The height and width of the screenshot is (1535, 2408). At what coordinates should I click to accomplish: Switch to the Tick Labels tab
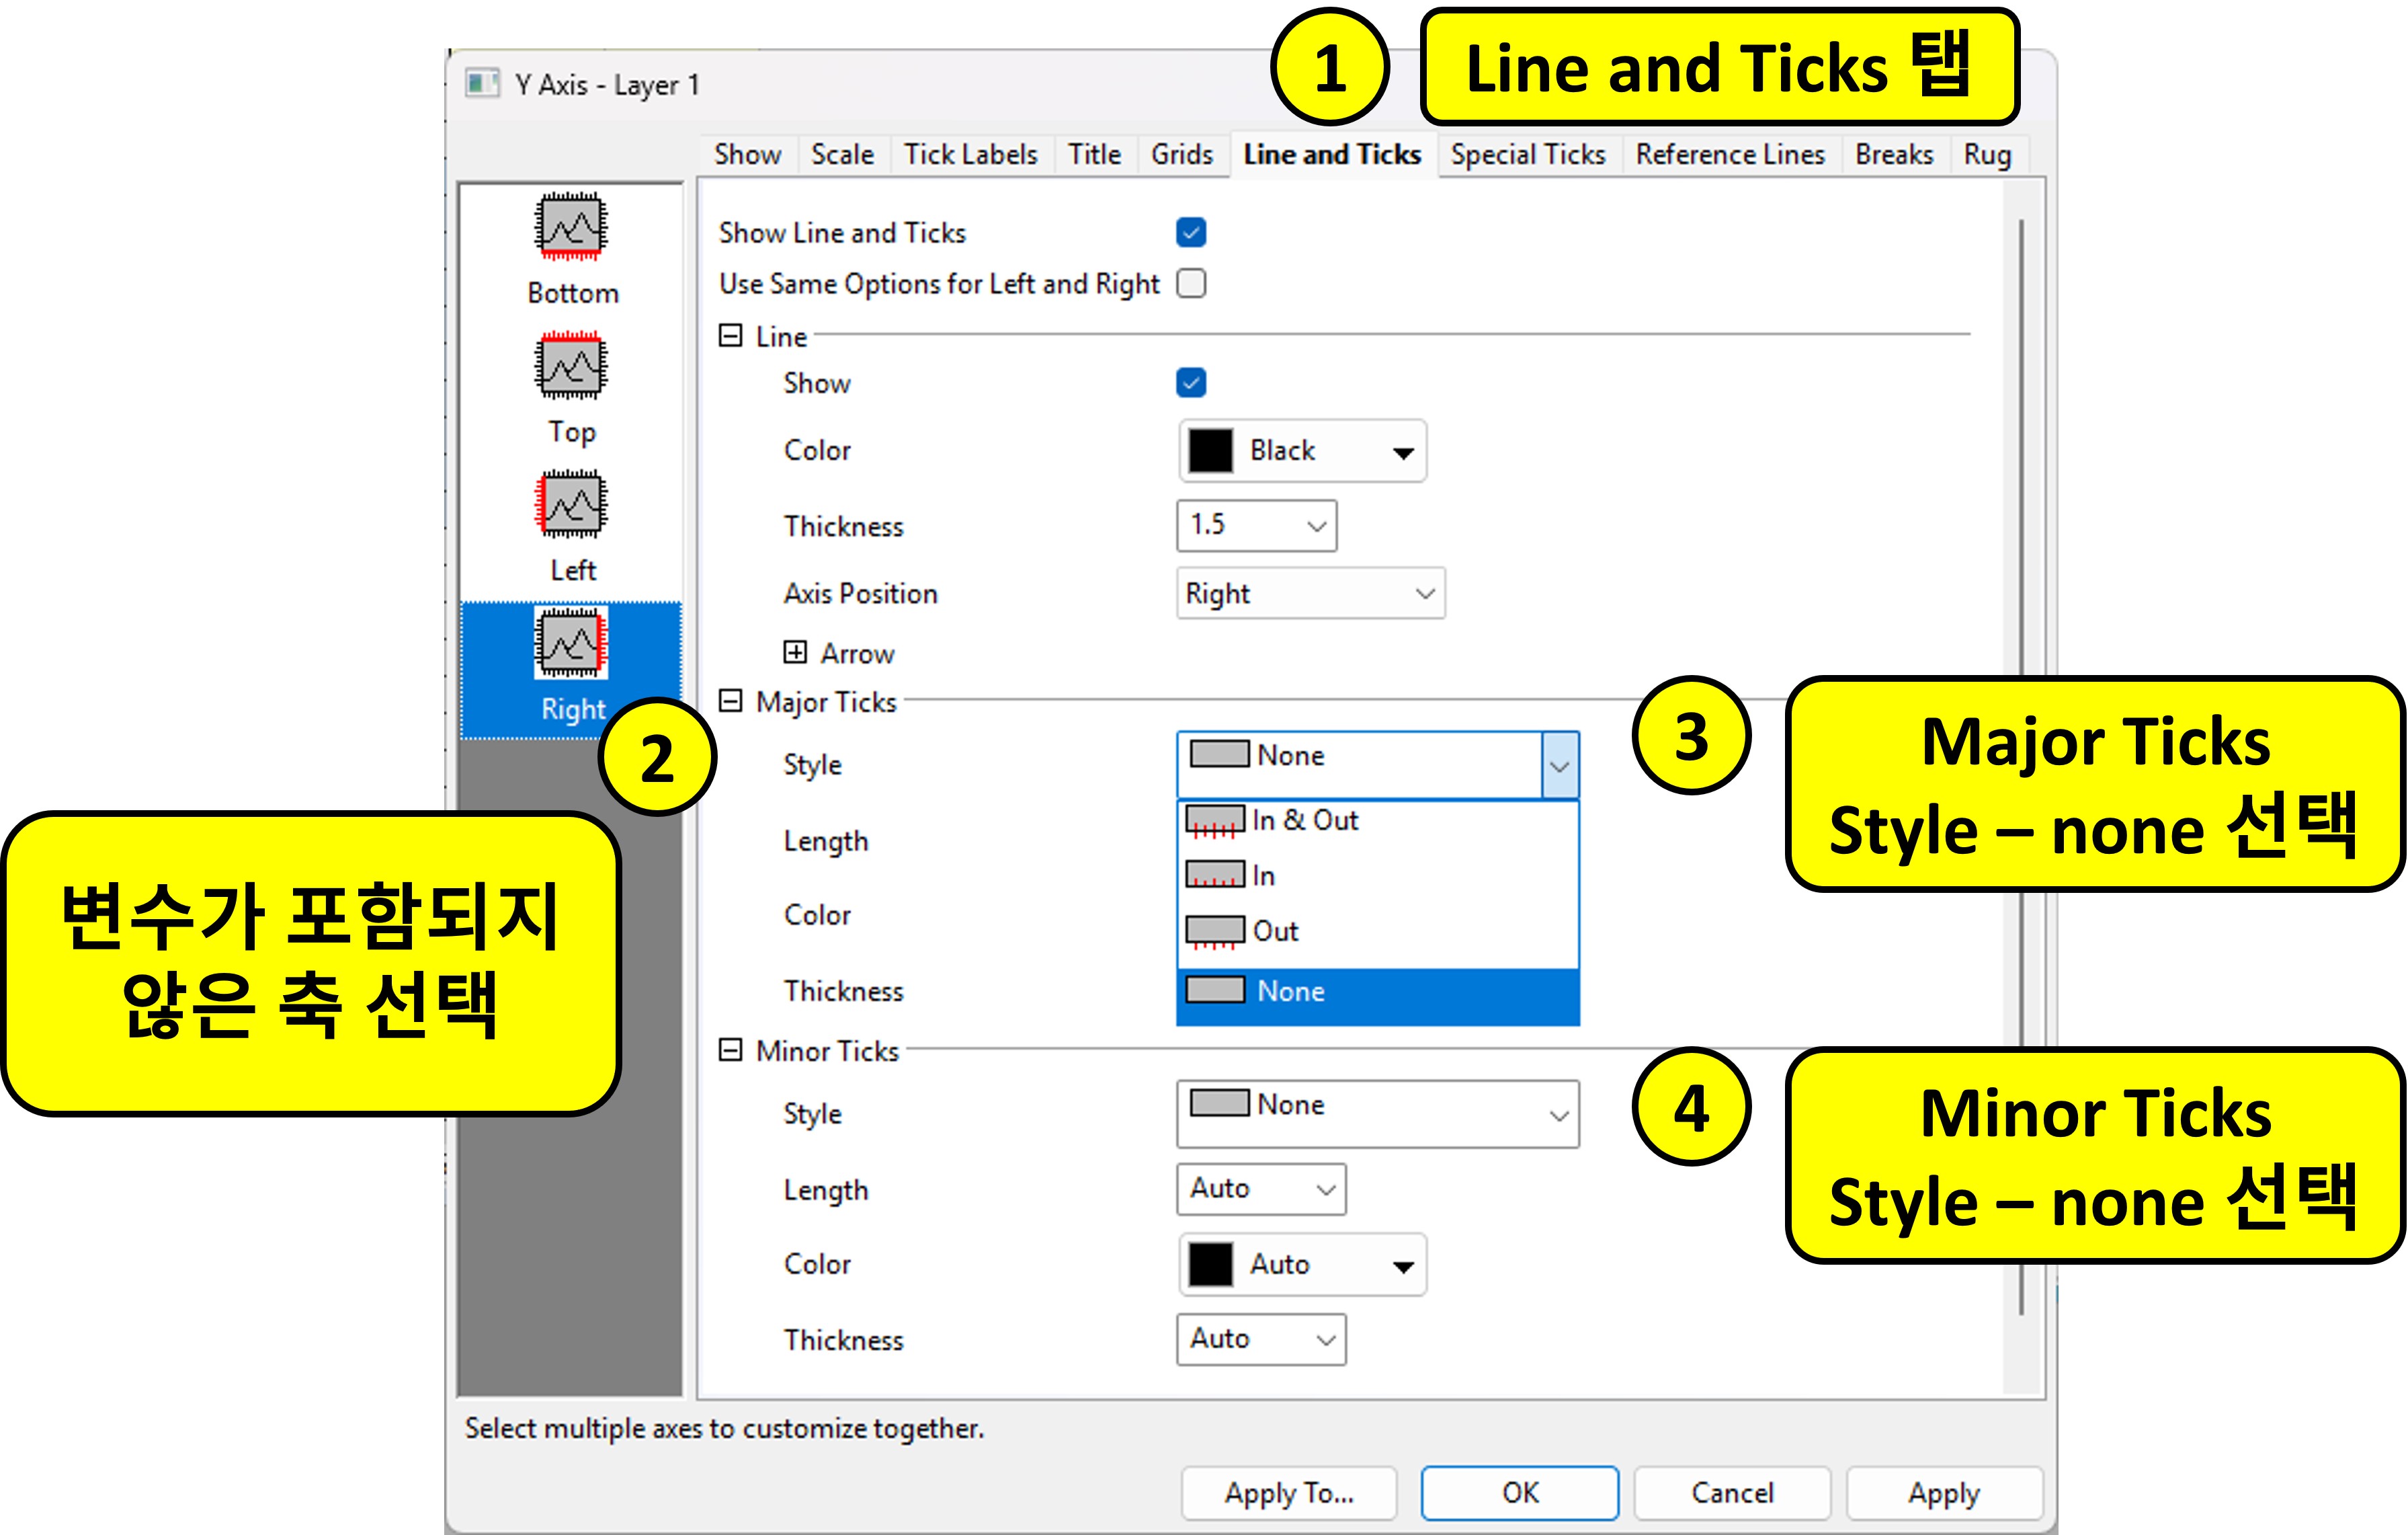pos(970,154)
